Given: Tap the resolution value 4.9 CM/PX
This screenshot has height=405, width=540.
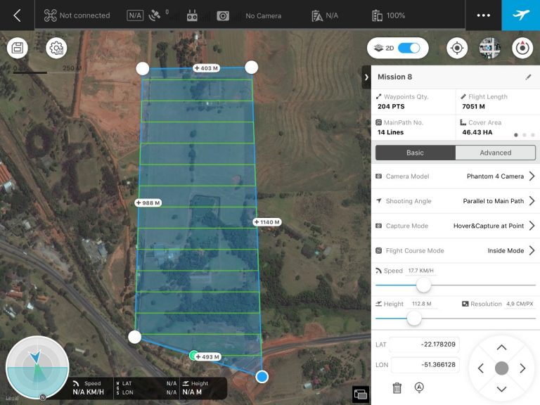Looking at the screenshot, I should (x=520, y=304).
